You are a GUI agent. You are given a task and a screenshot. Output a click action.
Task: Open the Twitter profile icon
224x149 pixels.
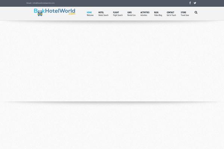tap(195, 3)
